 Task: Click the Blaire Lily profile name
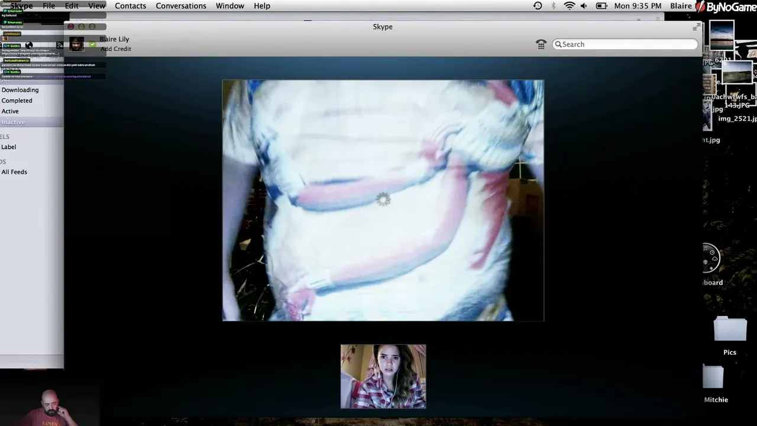[x=114, y=39]
